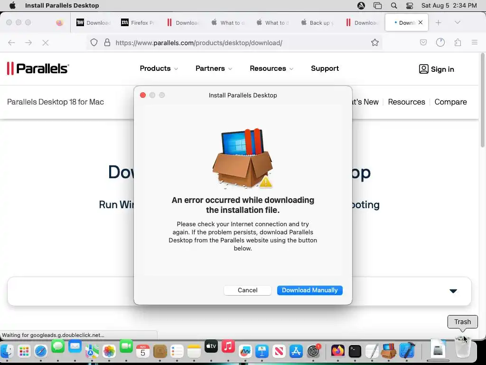The image size is (486, 365).
Task: Open the Compare link in the sub-navigation
Action: 450,102
